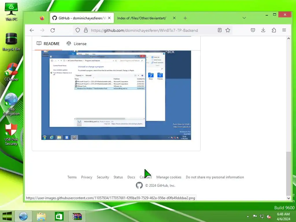This screenshot has height=222, width=296.
Task: Click Do not share my personal information
Action: pyautogui.click(x=215, y=177)
